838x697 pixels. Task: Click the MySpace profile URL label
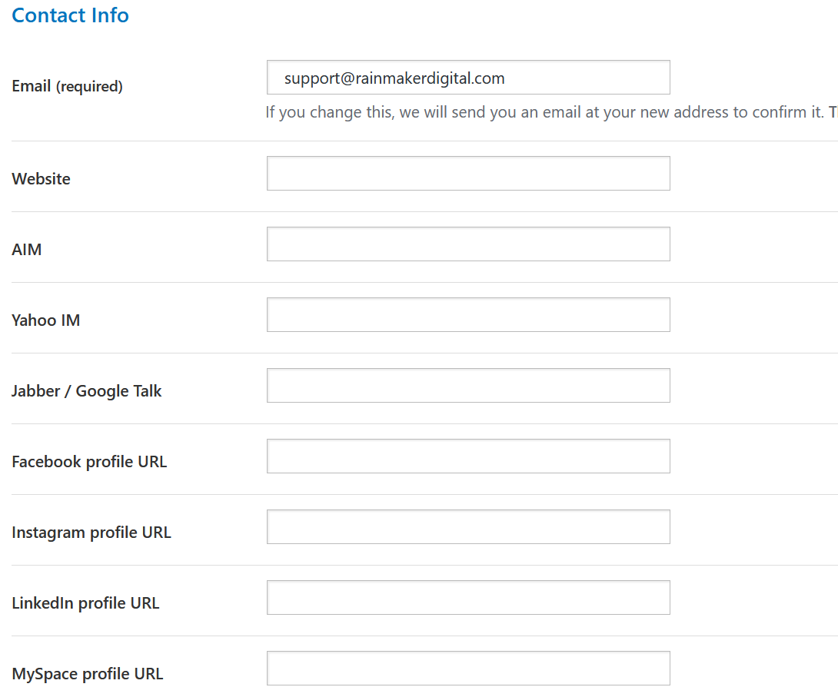point(88,674)
